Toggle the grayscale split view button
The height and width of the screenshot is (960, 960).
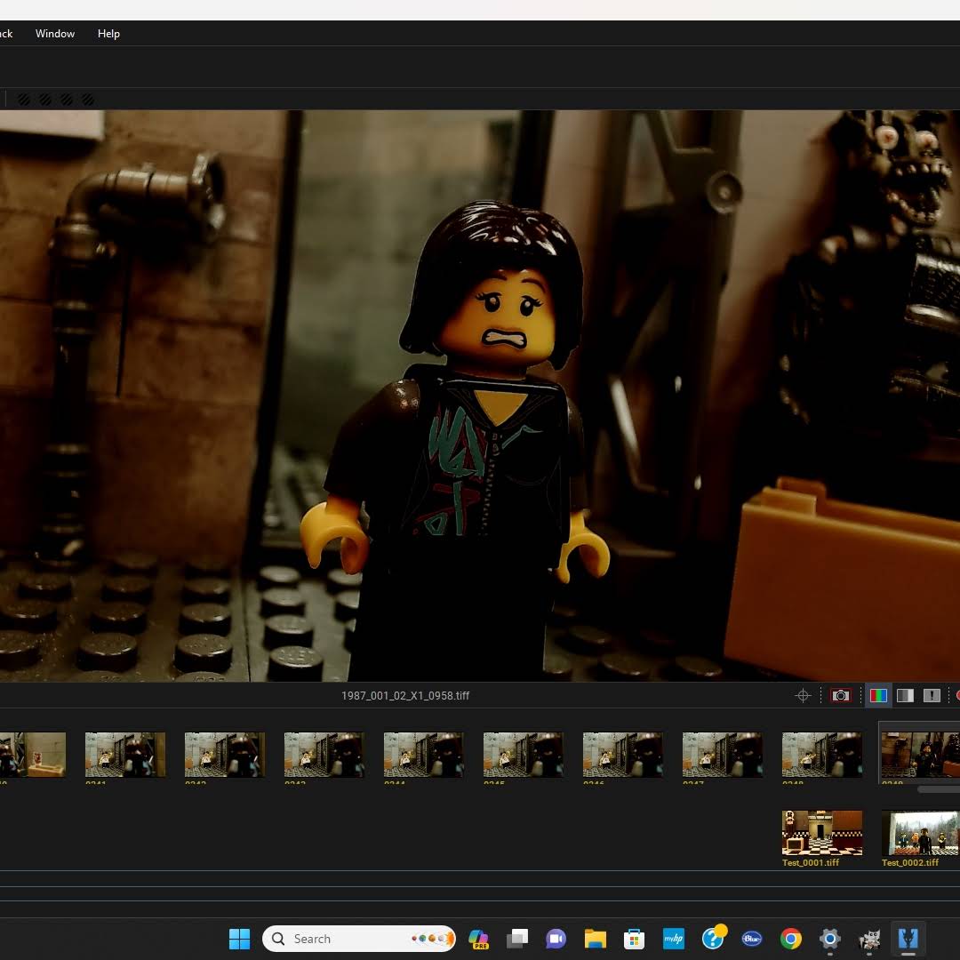point(905,696)
